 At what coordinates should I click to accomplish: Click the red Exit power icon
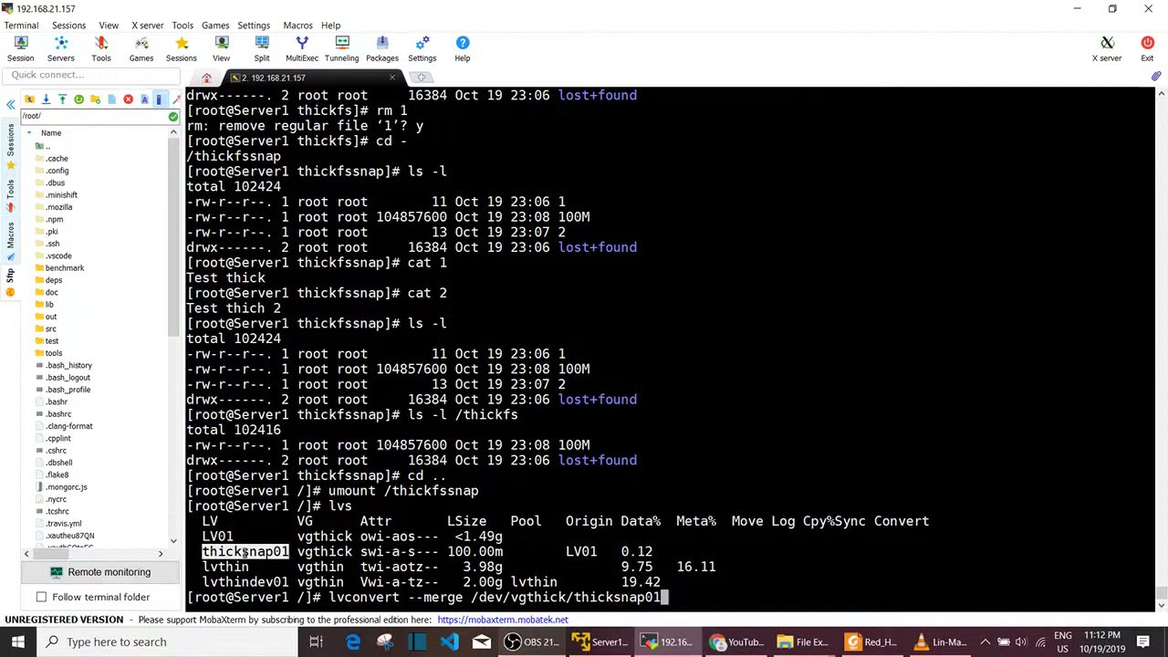coord(1147,49)
